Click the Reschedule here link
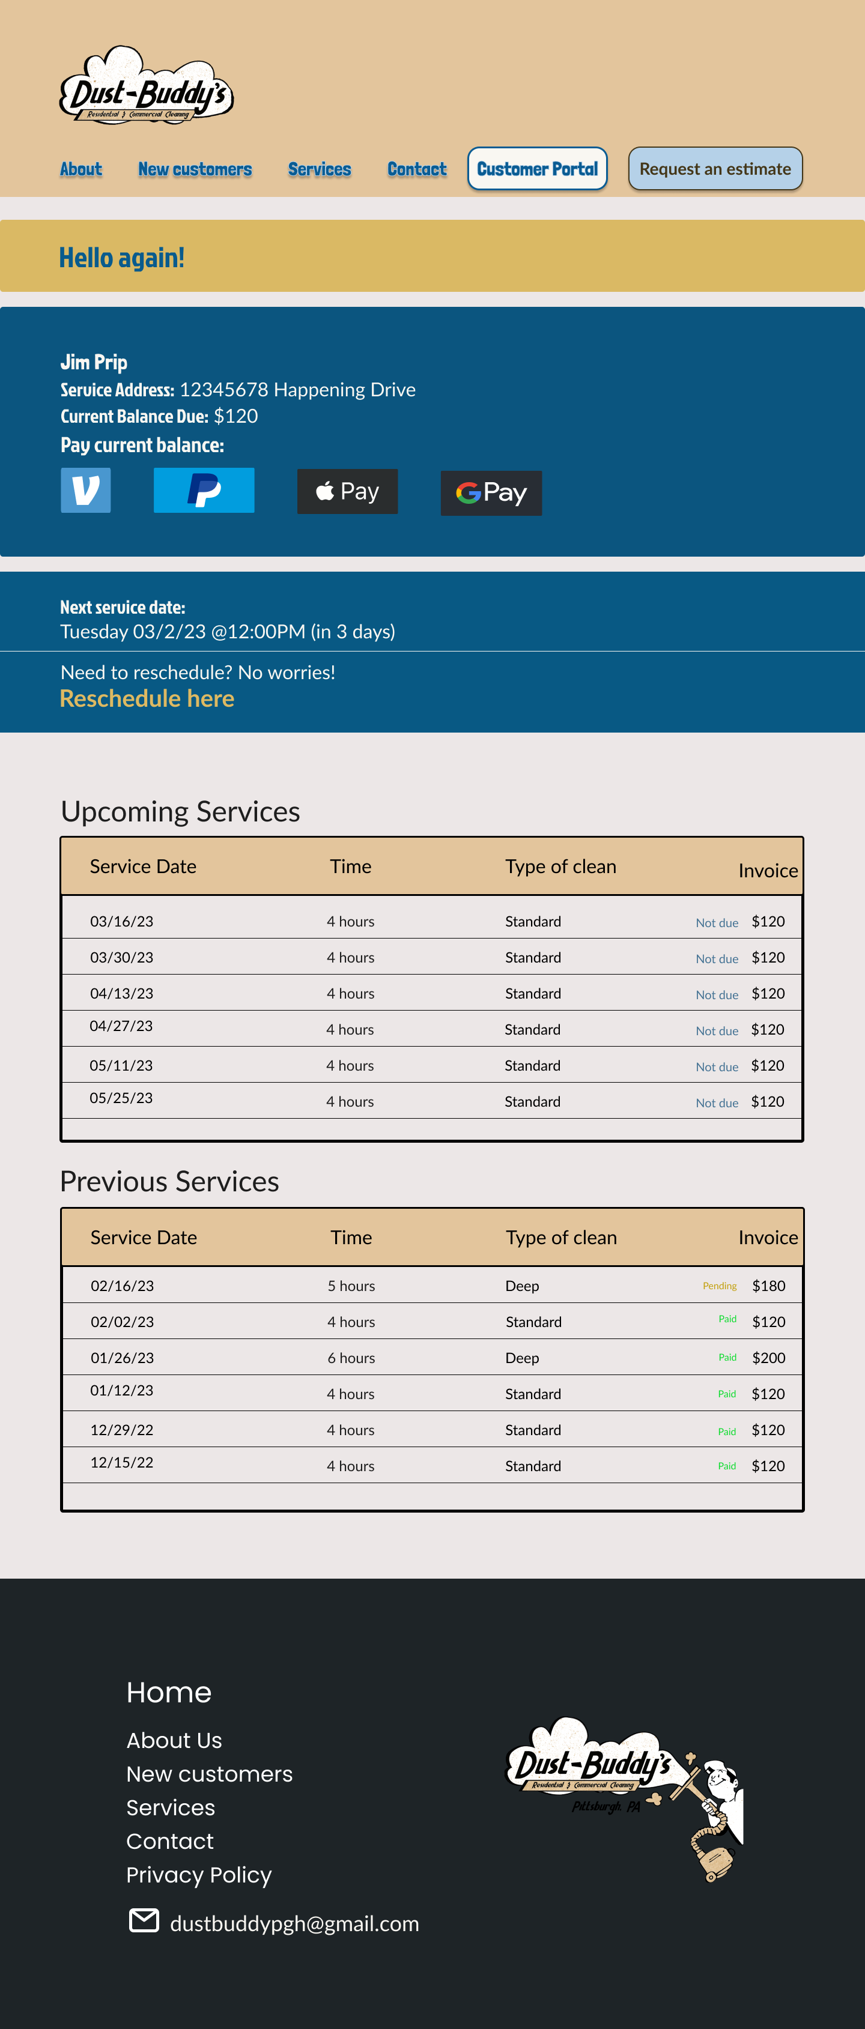Screen dimensions: 865x2029 147,698
